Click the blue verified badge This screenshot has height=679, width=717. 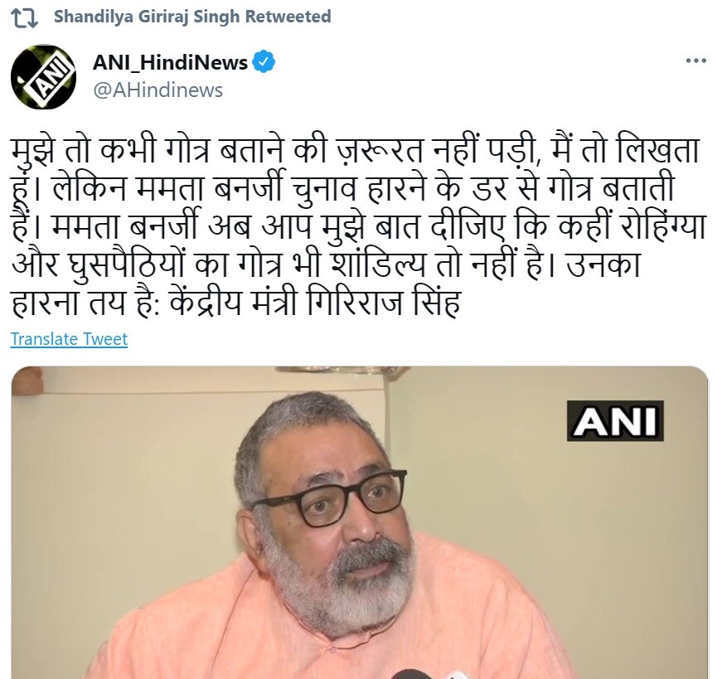264,62
